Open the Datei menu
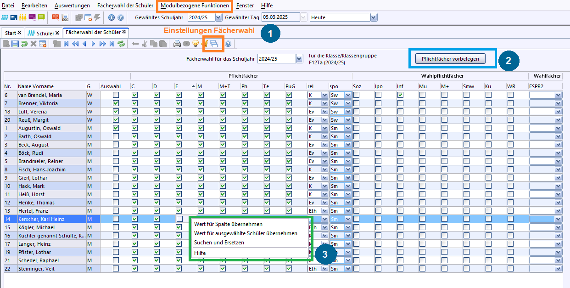570x288 pixels. (x=8, y=5)
